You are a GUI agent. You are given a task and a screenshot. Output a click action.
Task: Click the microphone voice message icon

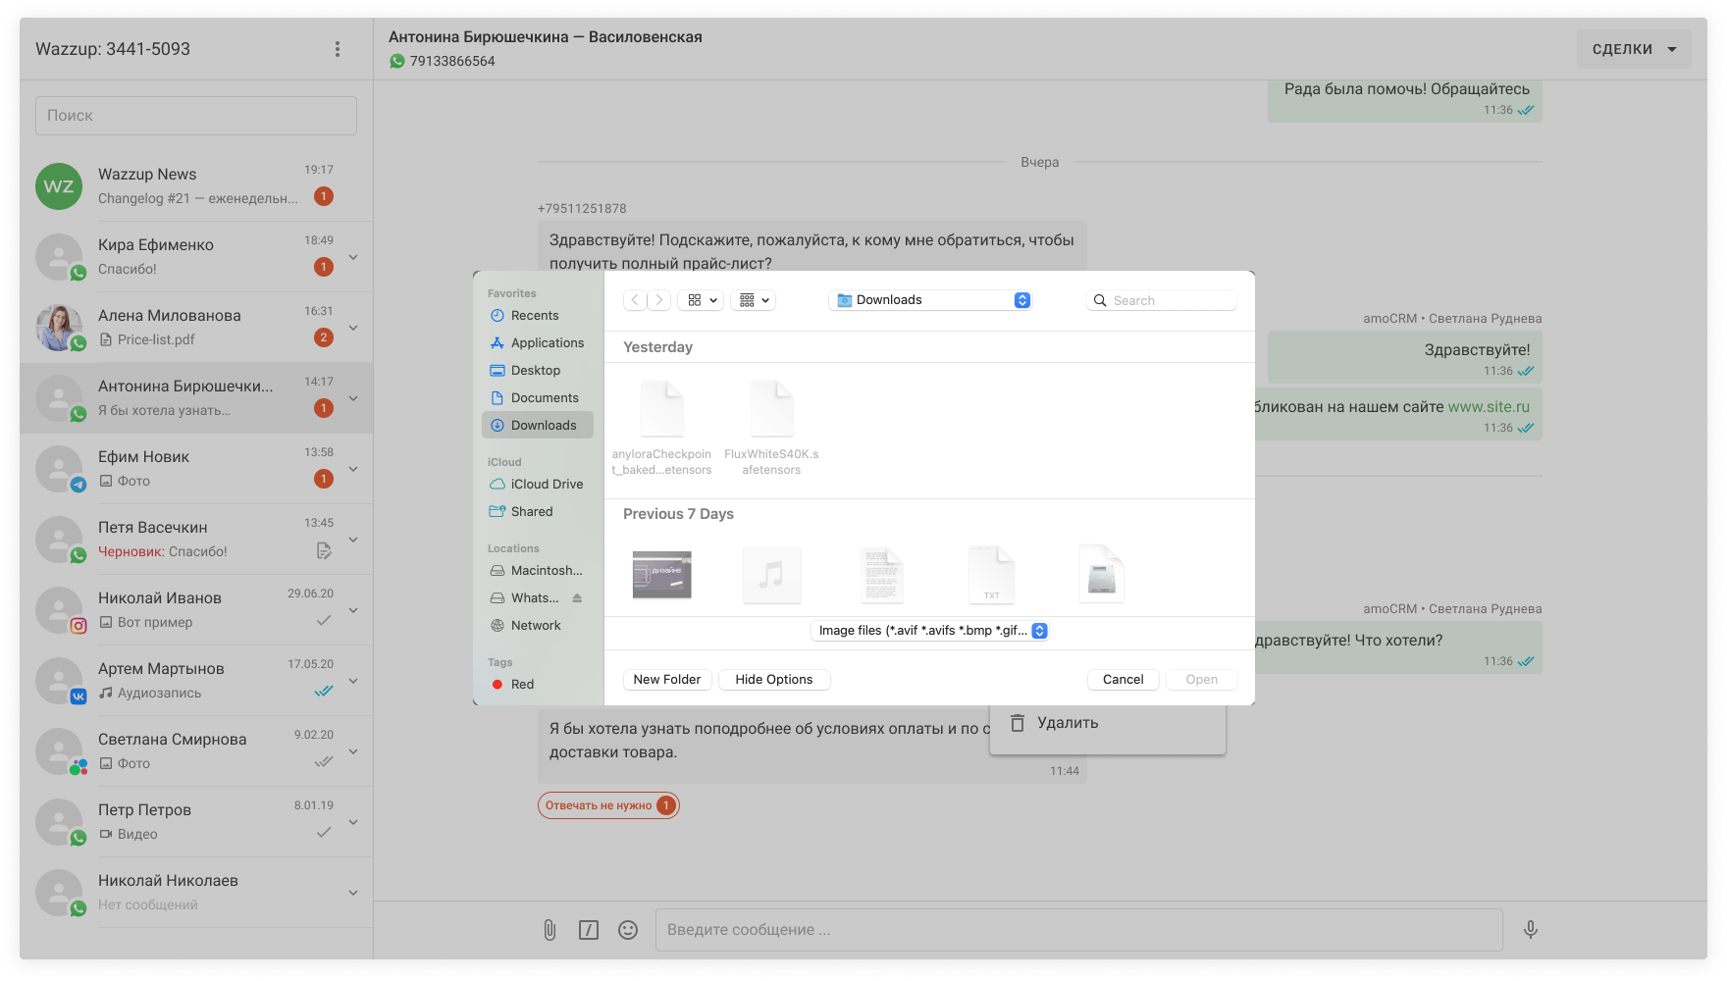(1530, 930)
